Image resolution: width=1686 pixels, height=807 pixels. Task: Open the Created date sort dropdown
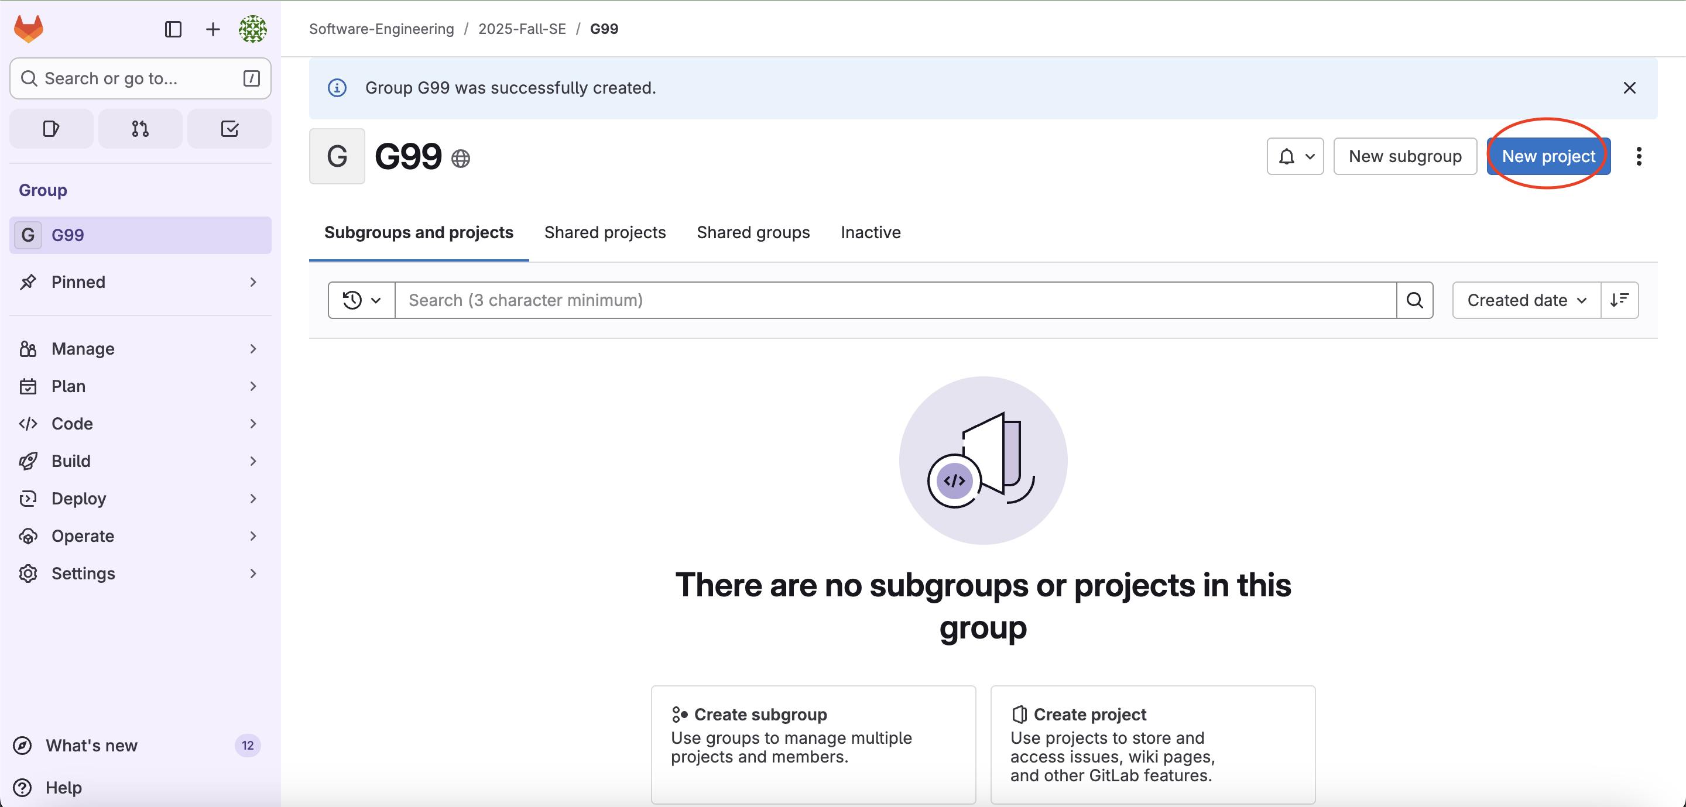[1526, 300]
